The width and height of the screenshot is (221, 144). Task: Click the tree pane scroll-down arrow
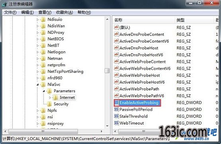[107, 126]
